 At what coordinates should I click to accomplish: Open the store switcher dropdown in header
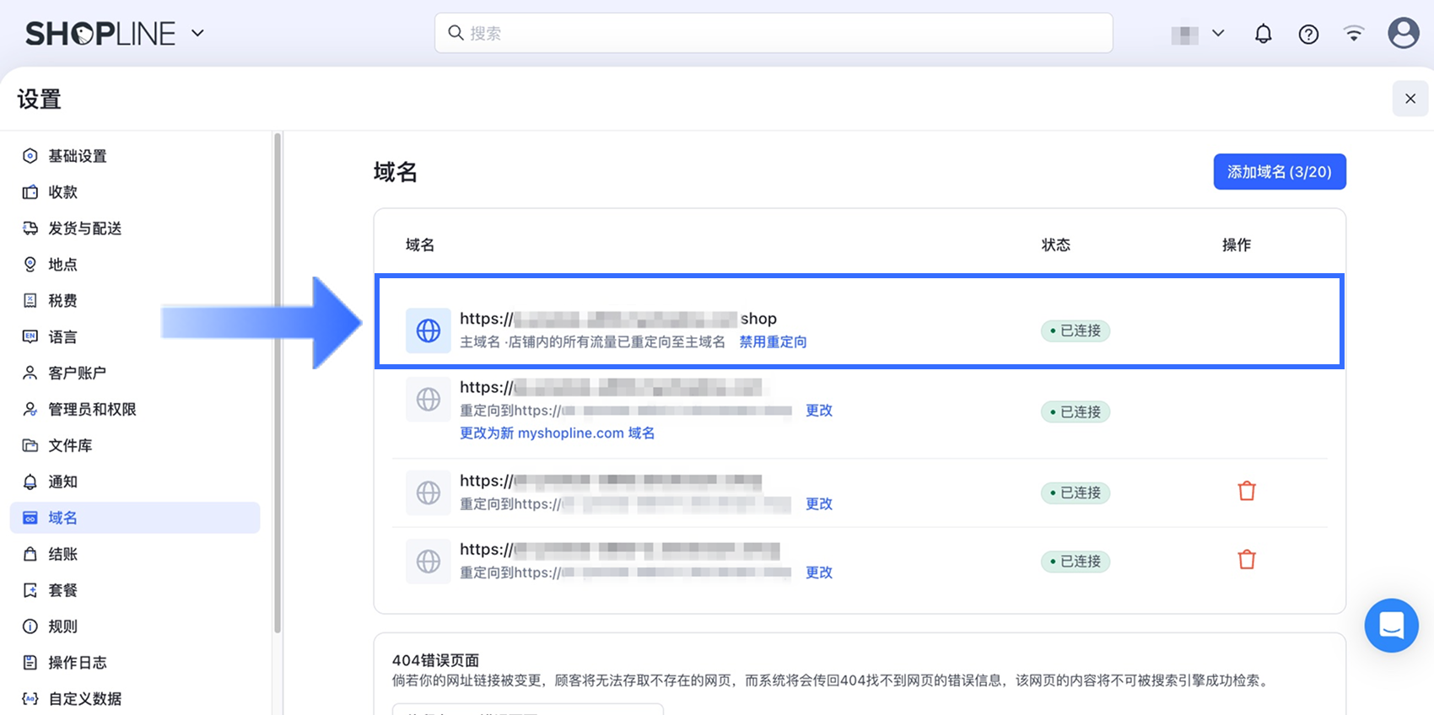click(x=1198, y=34)
